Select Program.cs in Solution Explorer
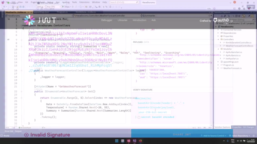The width and height of the screenshot is (257, 144). pos(228,65)
